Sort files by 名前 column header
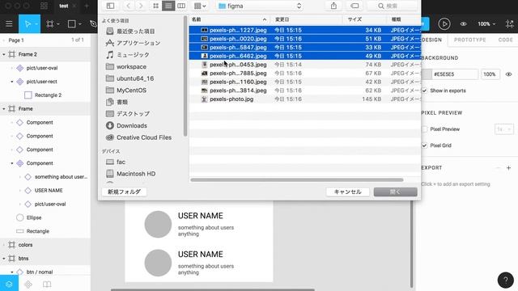Screen dimensions: 518x291 (229, 19)
